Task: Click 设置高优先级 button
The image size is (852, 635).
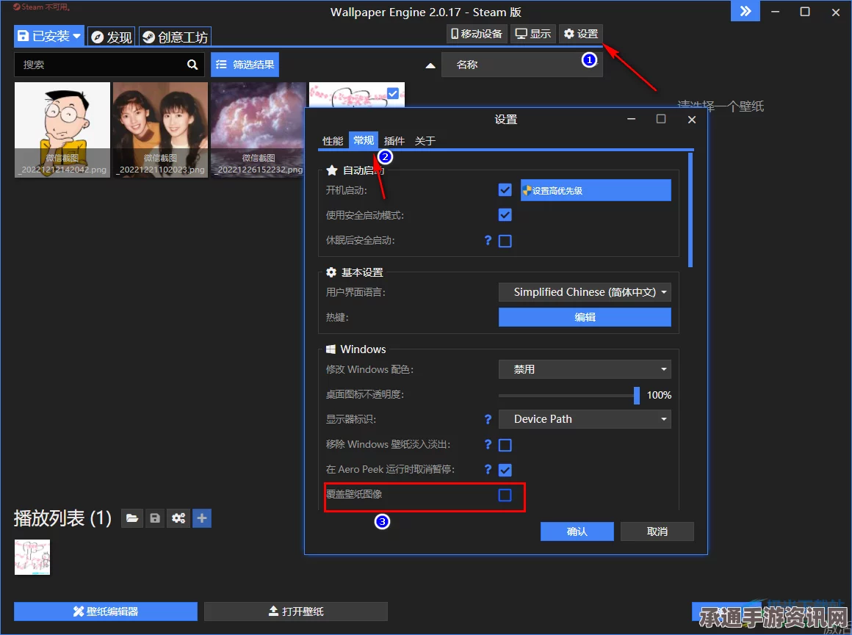Action: click(x=596, y=191)
